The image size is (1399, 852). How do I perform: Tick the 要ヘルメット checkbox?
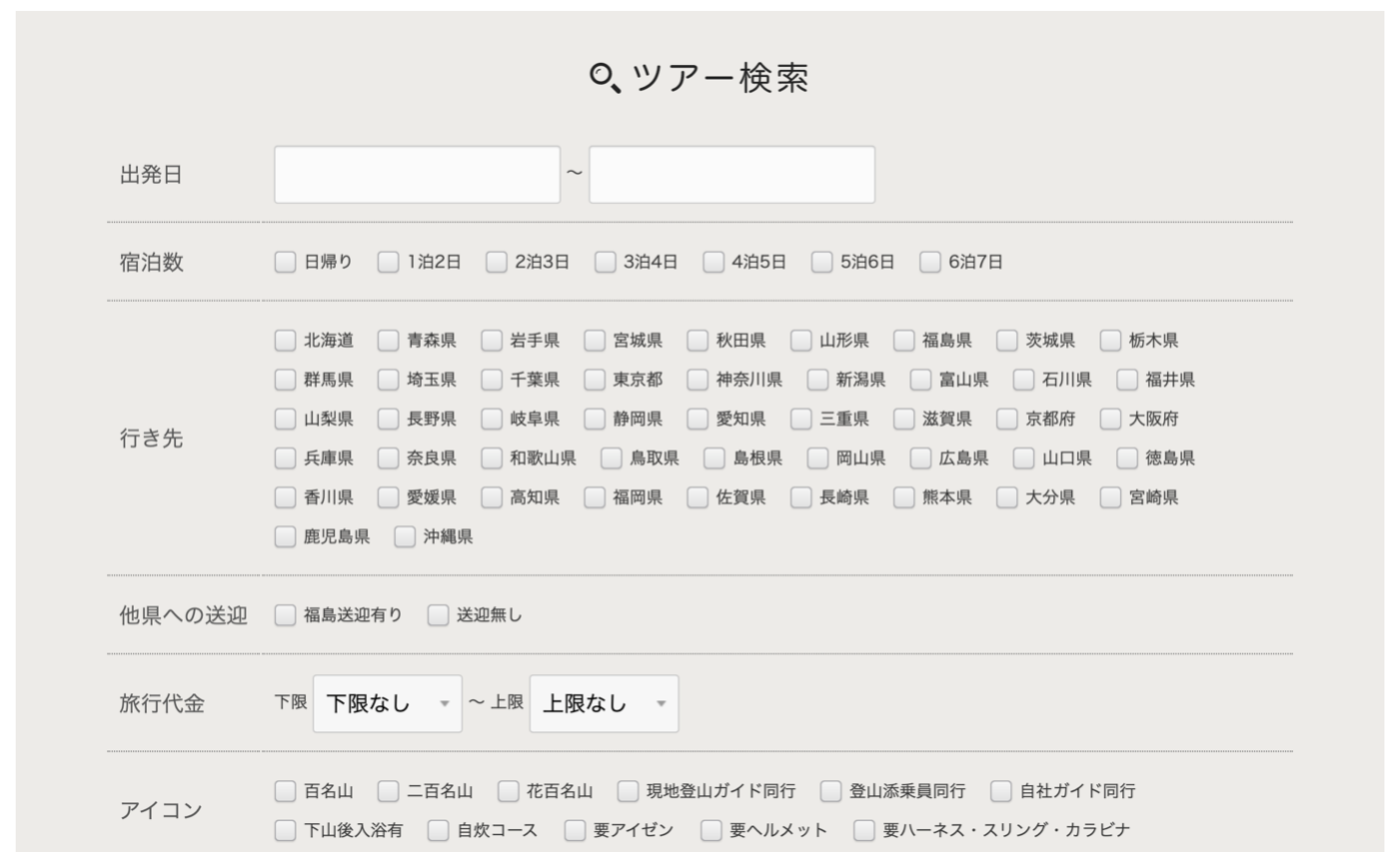point(711,831)
